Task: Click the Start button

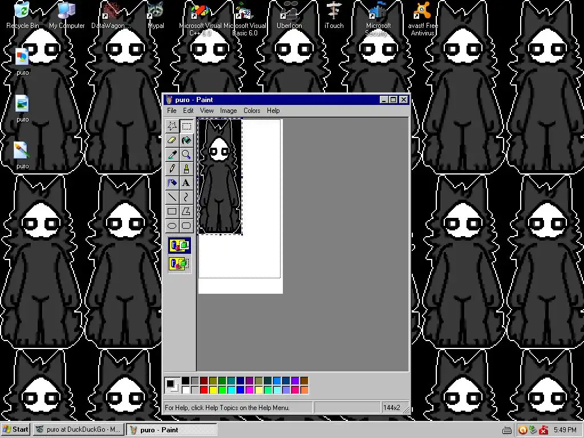Action: pos(15,429)
